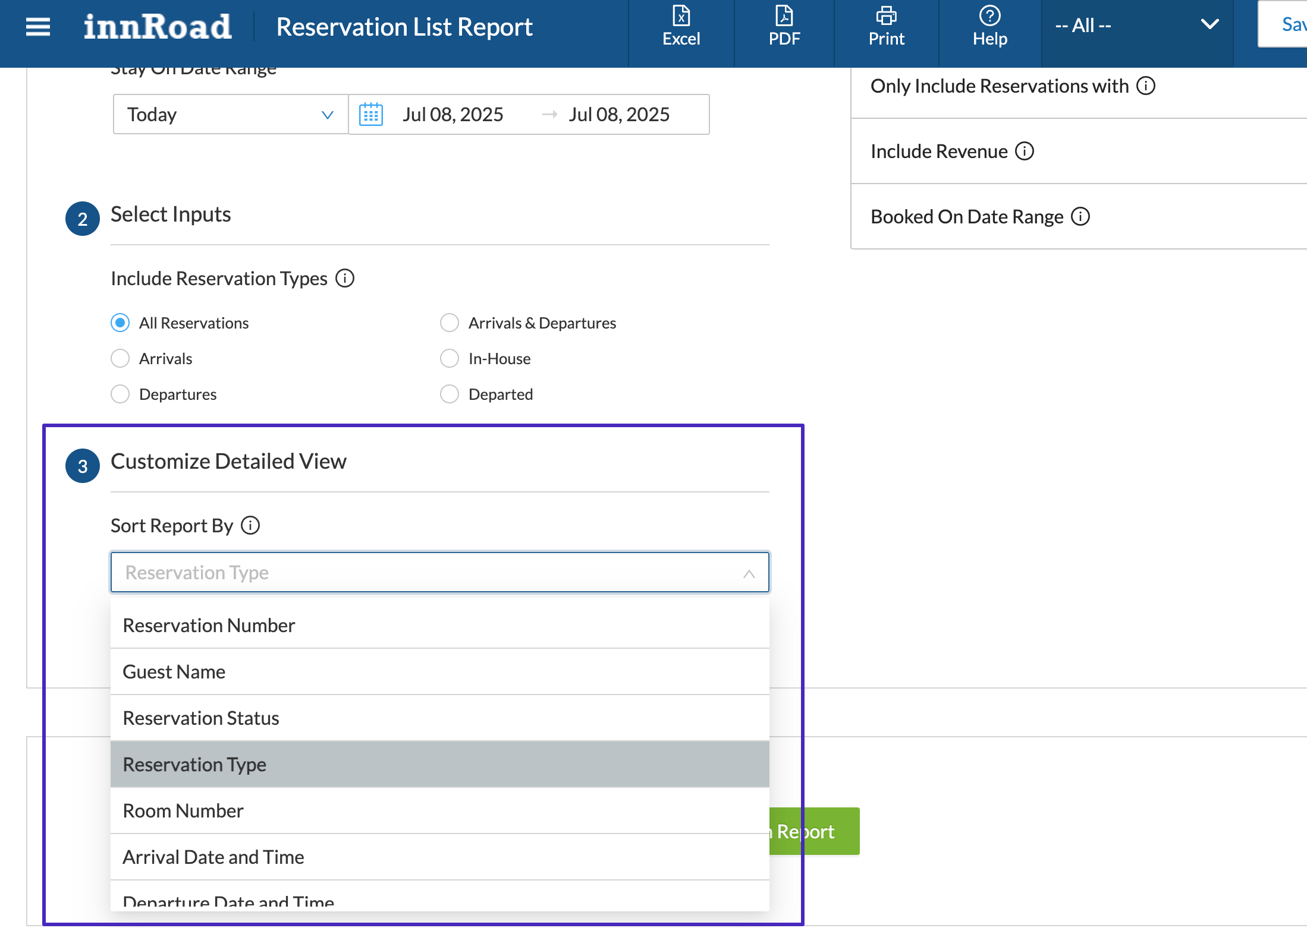Export report as PDF

click(x=784, y=27)
